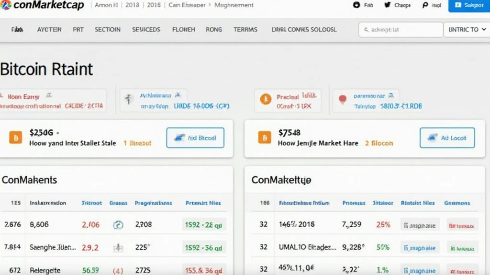Image resolution: width=490 pixels, height=275 pixels.
Task: Click the orange Bitcoin icon beside $7548
Action: click(x=265, y=138)
